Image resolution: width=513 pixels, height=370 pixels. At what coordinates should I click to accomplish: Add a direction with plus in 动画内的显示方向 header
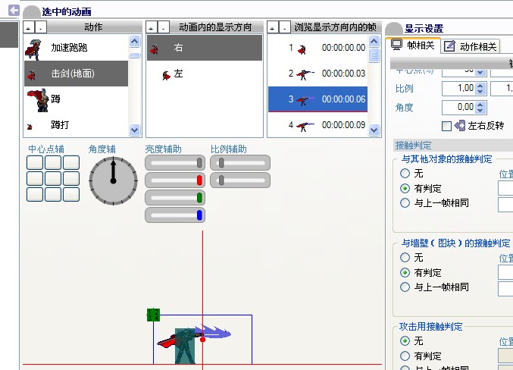click(151, 27)
